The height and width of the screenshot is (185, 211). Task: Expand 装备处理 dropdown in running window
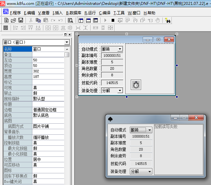coord(150,172)
